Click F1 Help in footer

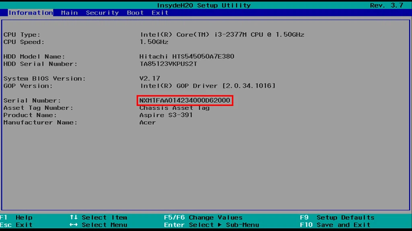click(x=16, y=217)
